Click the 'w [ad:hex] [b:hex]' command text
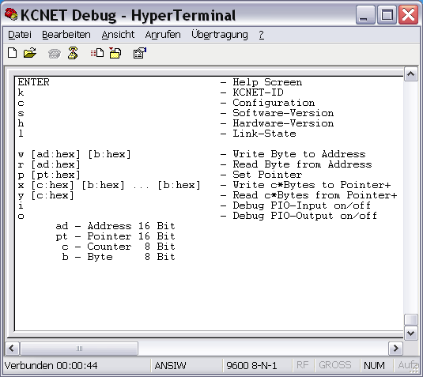 click(x=75, y=154)
